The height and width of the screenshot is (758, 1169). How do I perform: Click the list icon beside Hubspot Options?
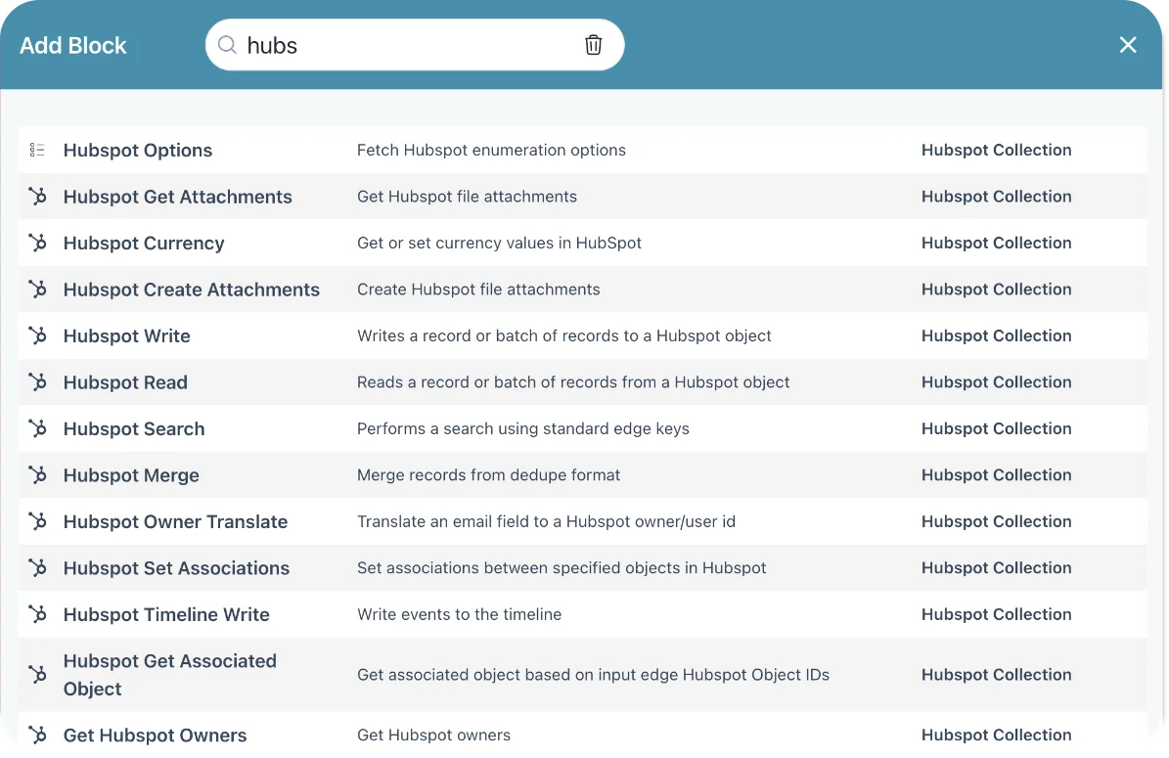[x=37, y=150]
